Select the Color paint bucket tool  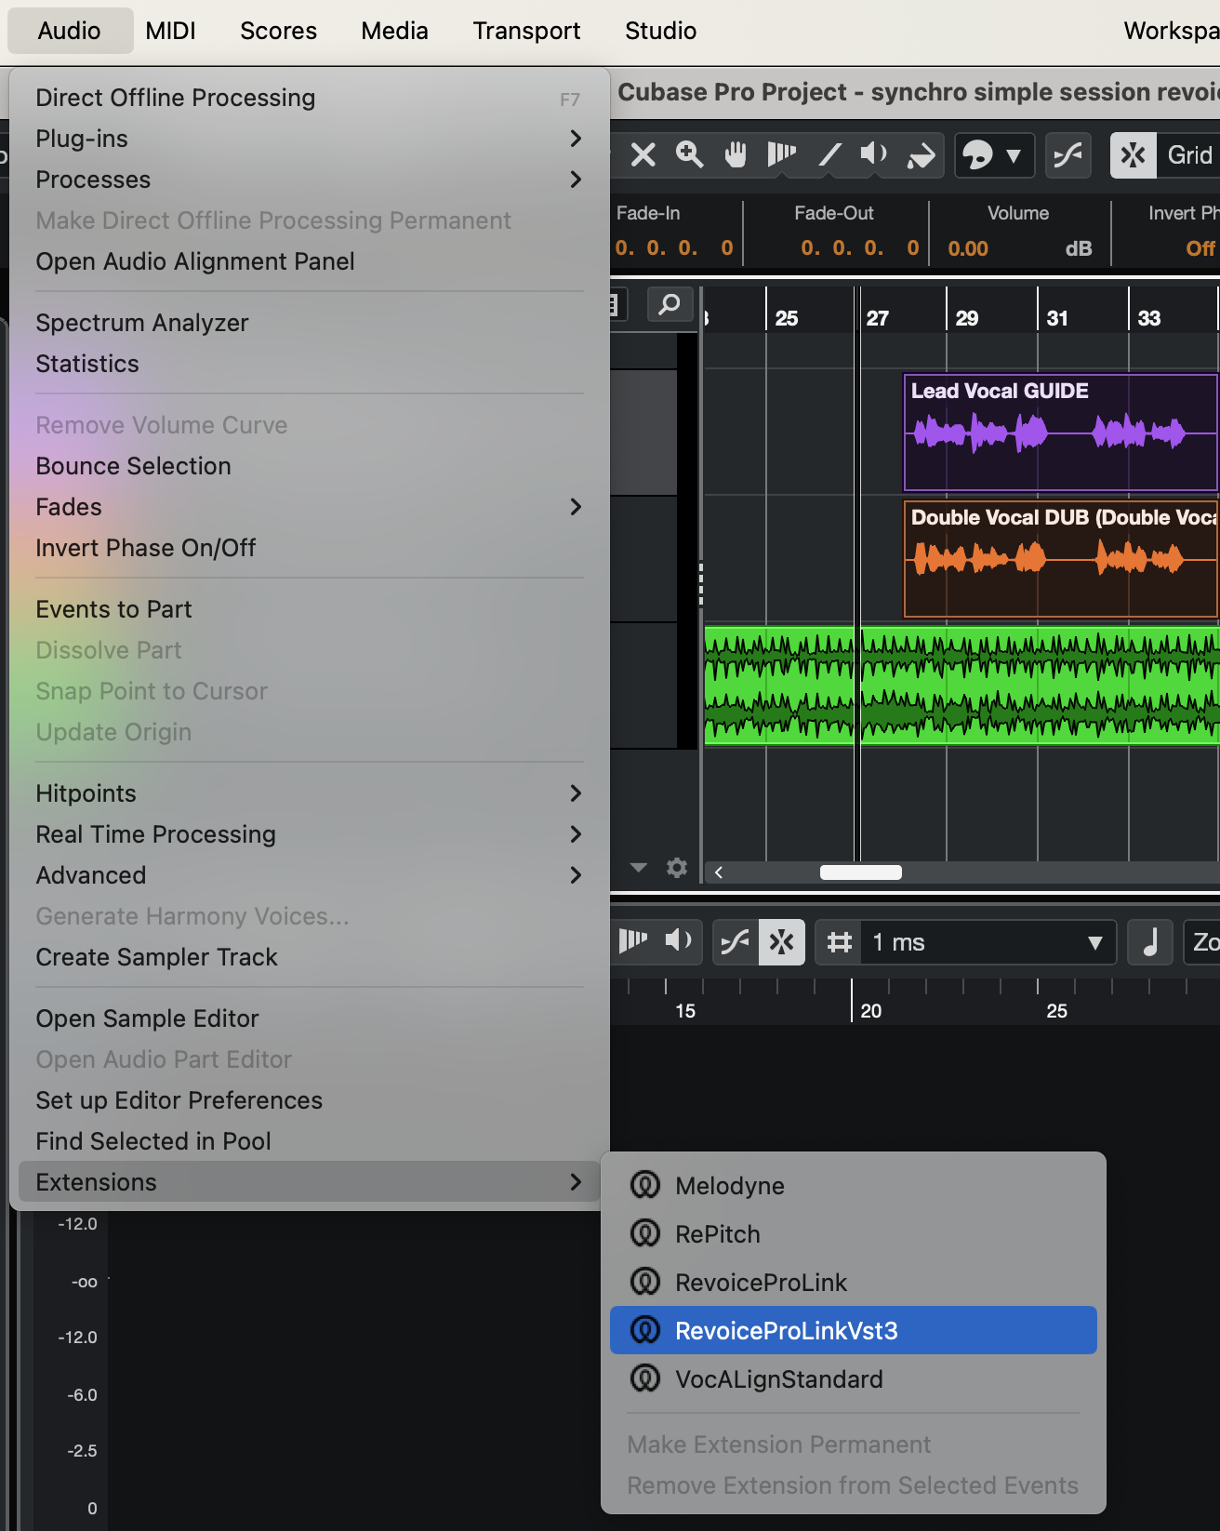921,154
